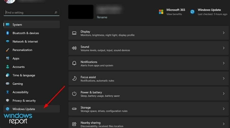Expand Power & battery chevron

coord(224,93)
